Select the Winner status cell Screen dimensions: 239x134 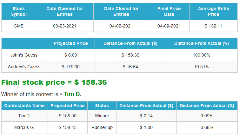coord(102,116)
